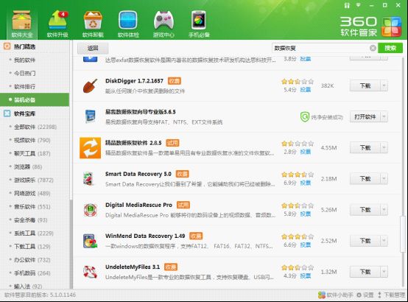The image size is (408, 302).
Task: Click the green 搜索 search button
Action: (390, 48)
